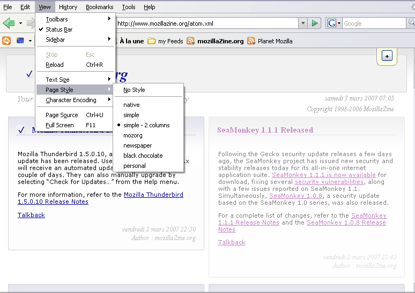Choose Reload in the View menu
Viewport: 415px width, 293px height.
coord(76,65)
